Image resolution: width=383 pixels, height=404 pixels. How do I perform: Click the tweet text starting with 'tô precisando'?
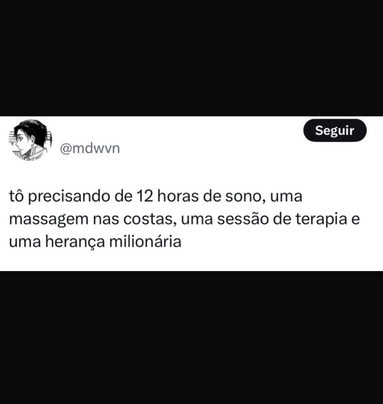185,219
